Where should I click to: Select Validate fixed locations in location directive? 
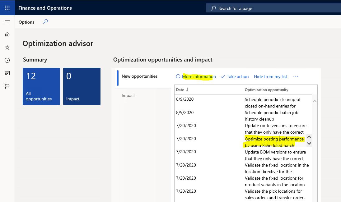click(x=277, y=168)
